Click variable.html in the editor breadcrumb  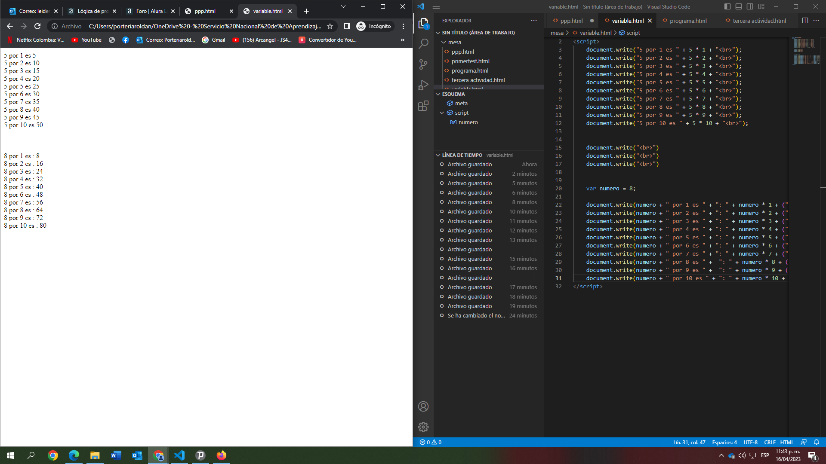pos(595,33)
